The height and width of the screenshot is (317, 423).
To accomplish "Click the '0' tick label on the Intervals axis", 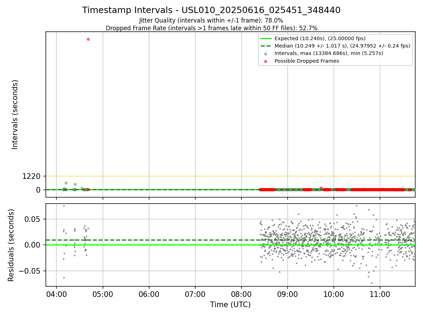I will coord(39,190).
